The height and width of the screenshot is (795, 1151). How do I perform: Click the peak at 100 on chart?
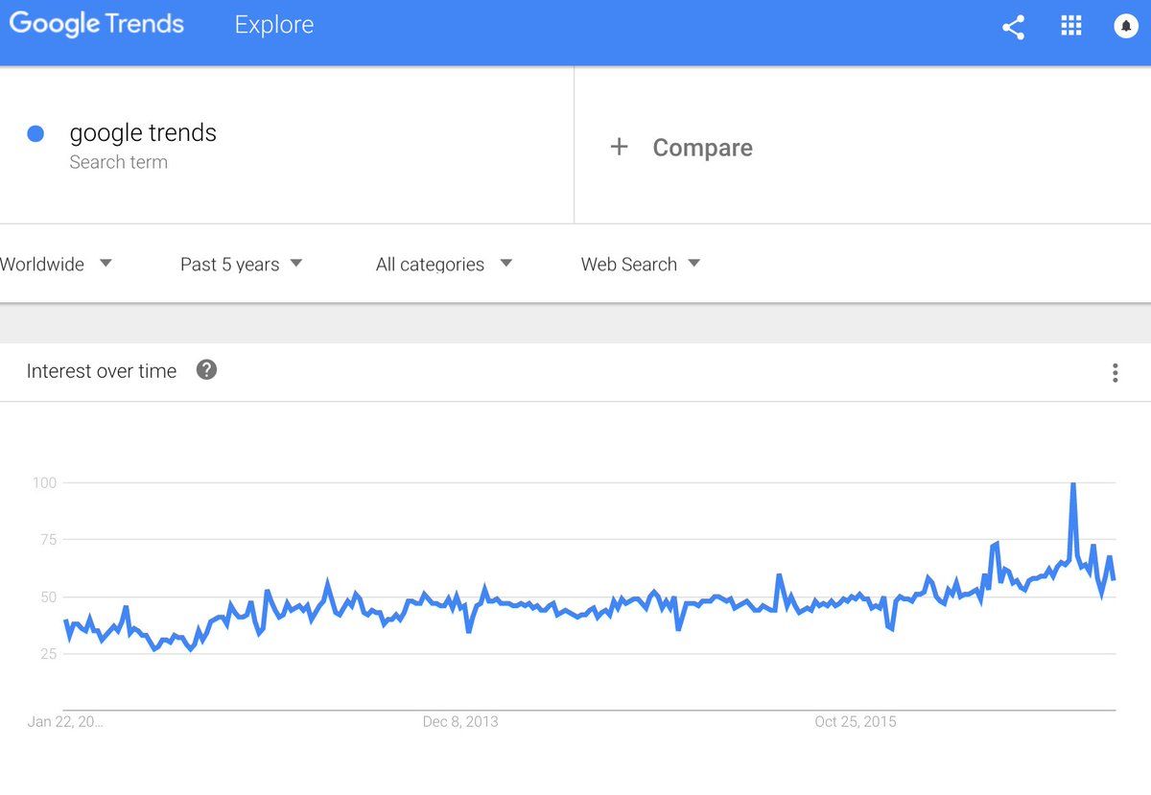point(1072,484)
